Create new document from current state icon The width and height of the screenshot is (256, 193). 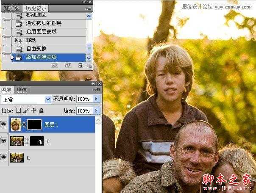(55, 65)
